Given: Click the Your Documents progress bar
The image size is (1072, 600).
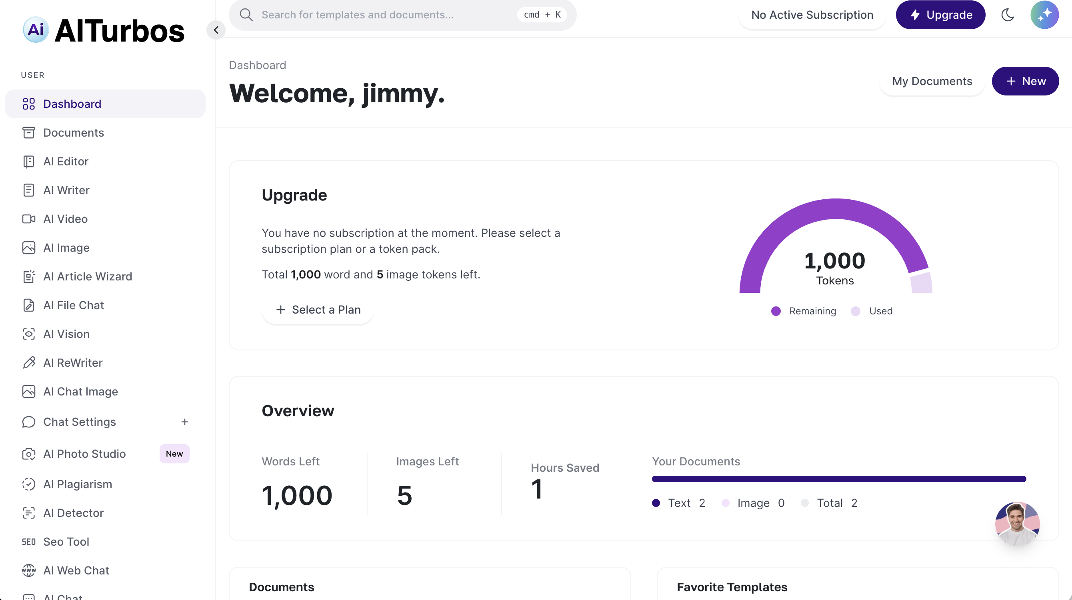Looking at the screenshot, I should [x=838, y=479].
